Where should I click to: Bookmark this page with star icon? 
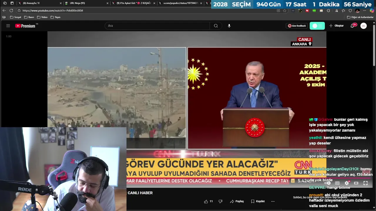click(285, 11)
